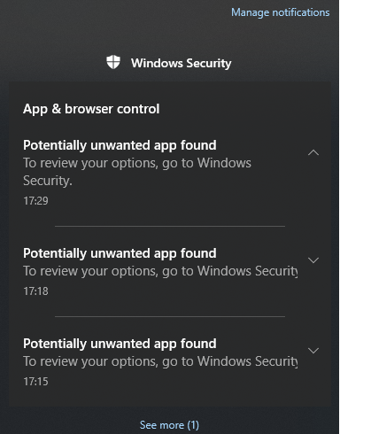The image size is (371, 434).
Task: Click the truncated body text of the 17:18 alert
Action: point(160,271)
